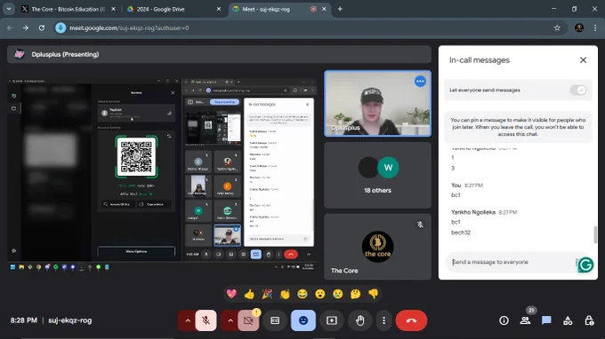
Task: Send the thinking face reaction
Action: pyautogui.click(x=355, y=294)
